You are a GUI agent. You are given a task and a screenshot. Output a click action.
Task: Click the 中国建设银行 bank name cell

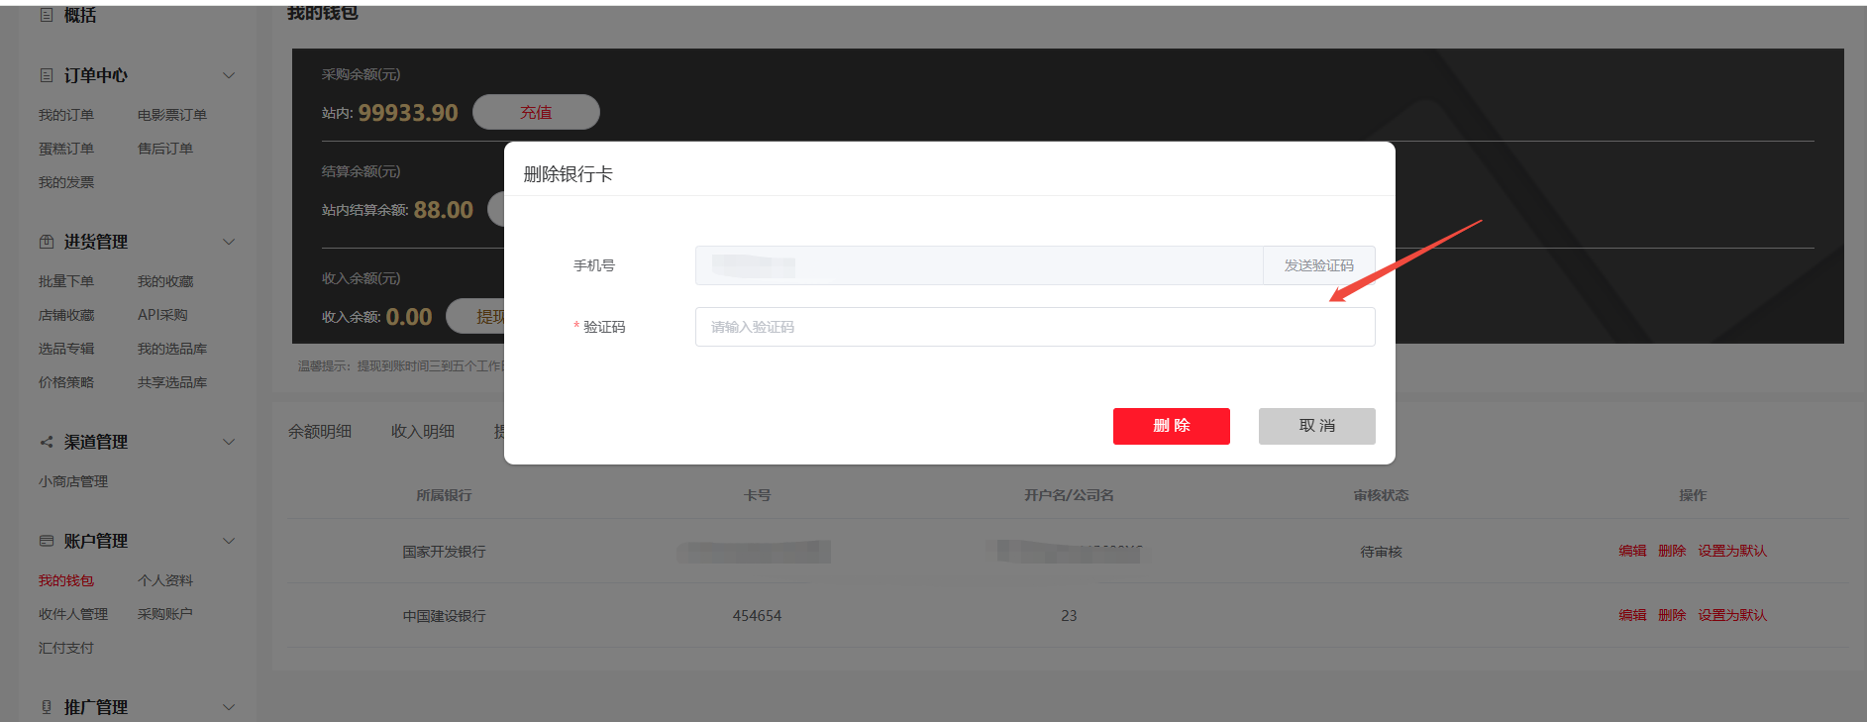[444, 616]
